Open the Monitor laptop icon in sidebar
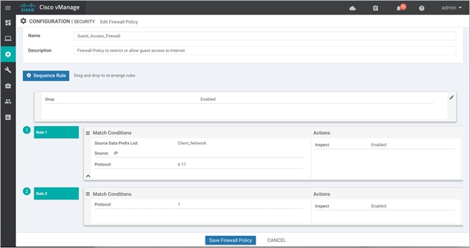470x248 pixels. pyautogui.click(x=8, y=38)
